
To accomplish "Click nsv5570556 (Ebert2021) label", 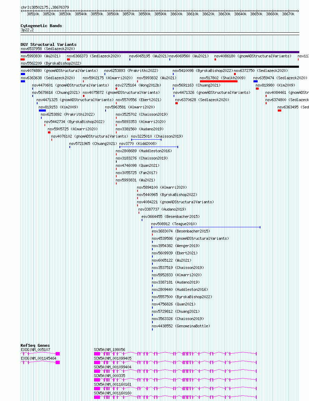I will pyautogui.click(x=139, y=100).
